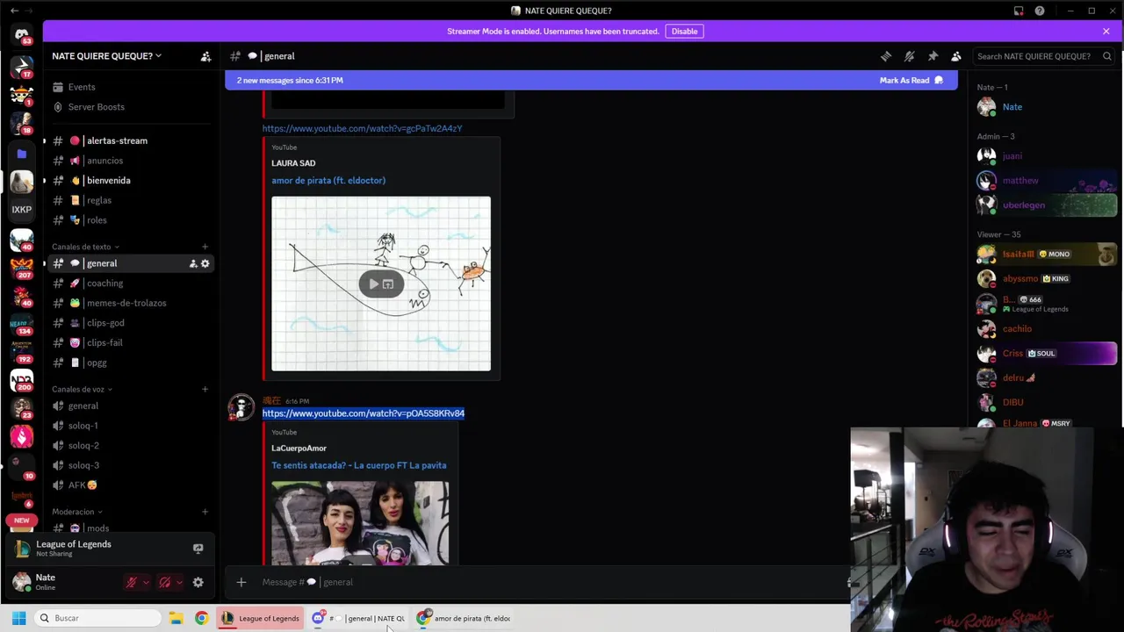Add channel to Canales de voz
Screen dimensions: 1124x632
tap(205, 389)
